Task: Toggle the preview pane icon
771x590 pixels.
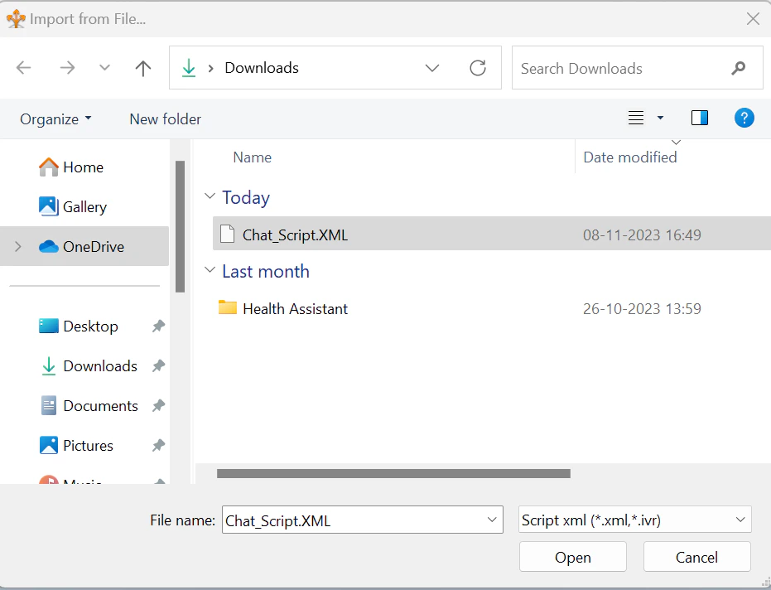Action: (699, 118)
